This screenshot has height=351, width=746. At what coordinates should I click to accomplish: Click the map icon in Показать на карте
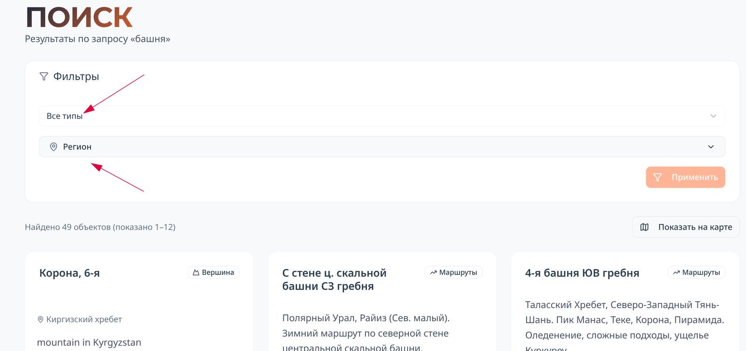644,227
